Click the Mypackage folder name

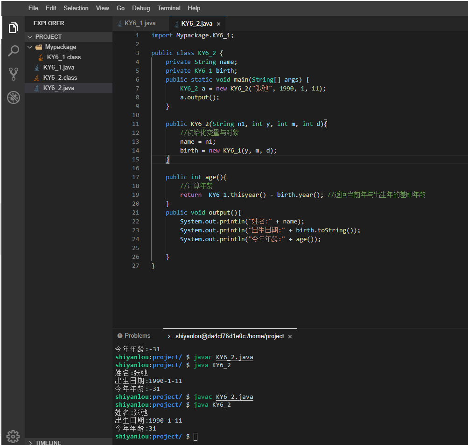pos(61,47)
